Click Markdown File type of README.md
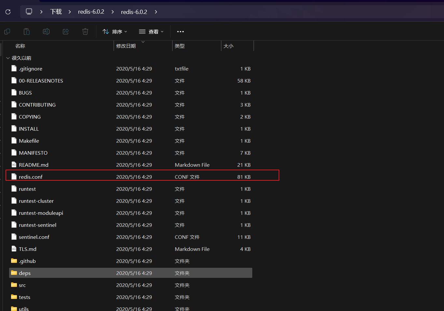Image resolution: width=444 pixels, height=311 pixels. (192, 165)
